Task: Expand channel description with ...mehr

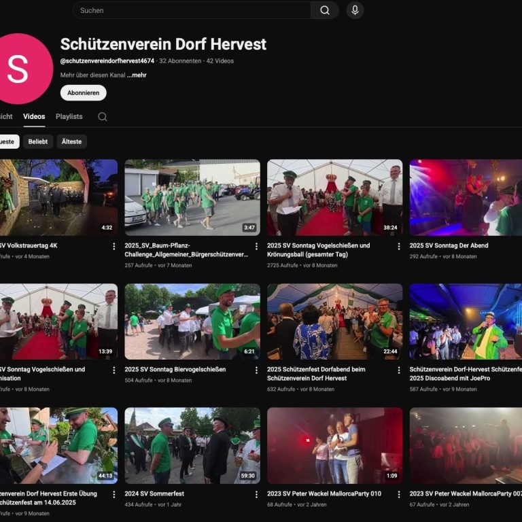Action: pyautogui.click(x=137, y=75)
